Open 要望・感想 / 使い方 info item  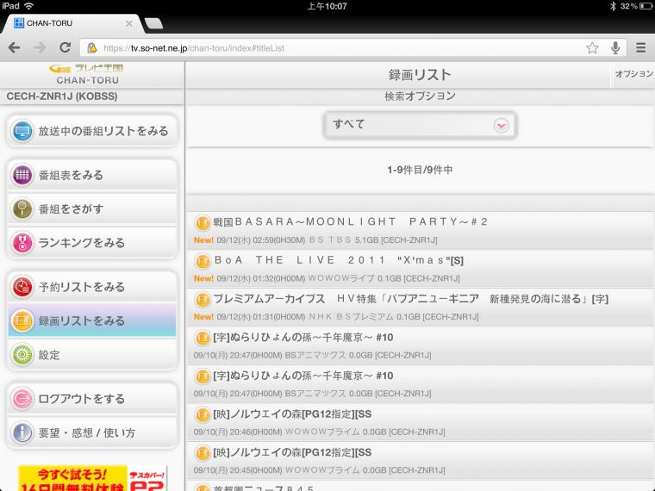(x=92, y=432)
